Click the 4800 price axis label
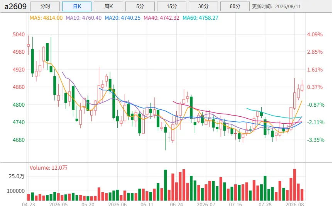 (19, 105)
